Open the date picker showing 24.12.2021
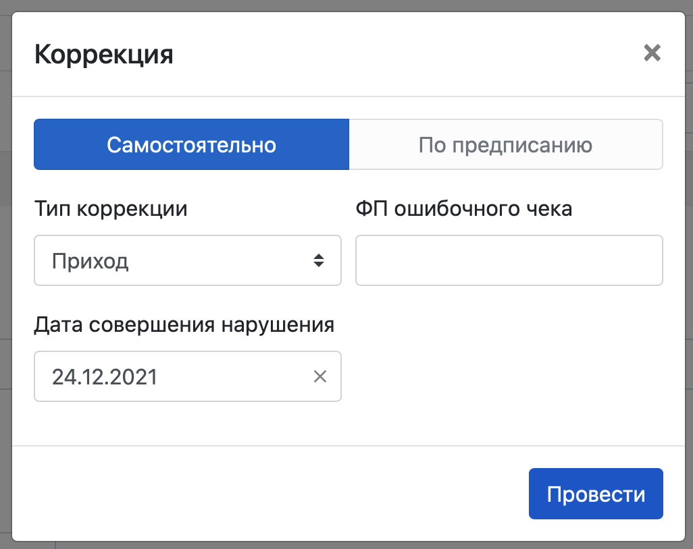The width and height of the screenshot is (693, 549). (169, 376)
